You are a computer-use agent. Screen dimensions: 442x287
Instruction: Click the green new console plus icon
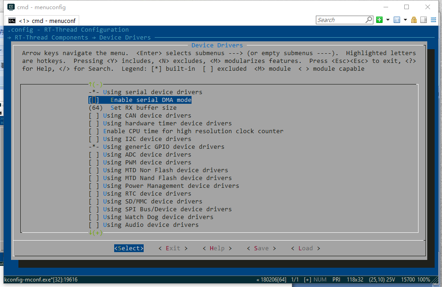pos(379,20)
